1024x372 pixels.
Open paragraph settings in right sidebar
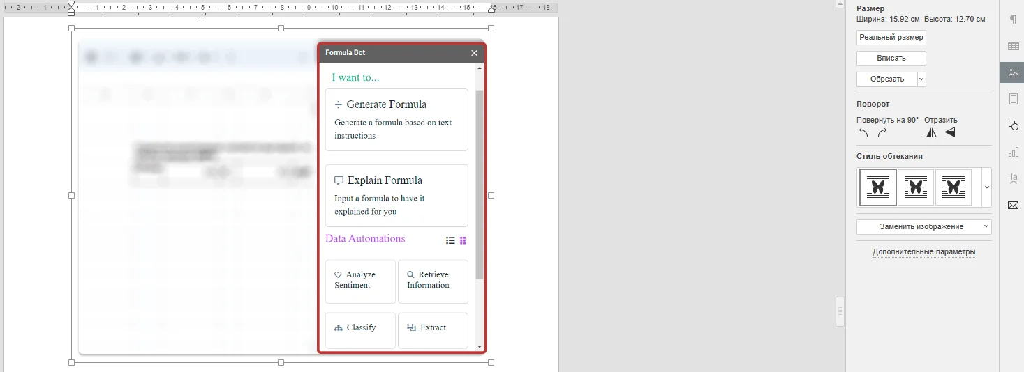[1013, 20]
